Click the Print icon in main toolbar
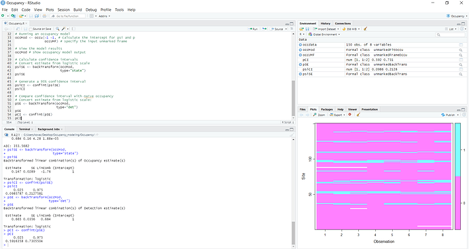469x249 pixels. coord(45,16)
